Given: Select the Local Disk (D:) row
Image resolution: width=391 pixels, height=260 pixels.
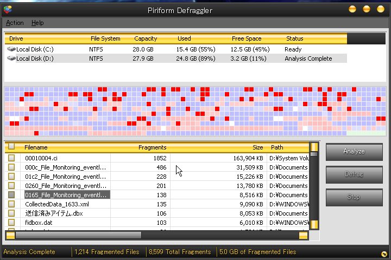Looking at the screenshot, I should [x=175, y=58].
